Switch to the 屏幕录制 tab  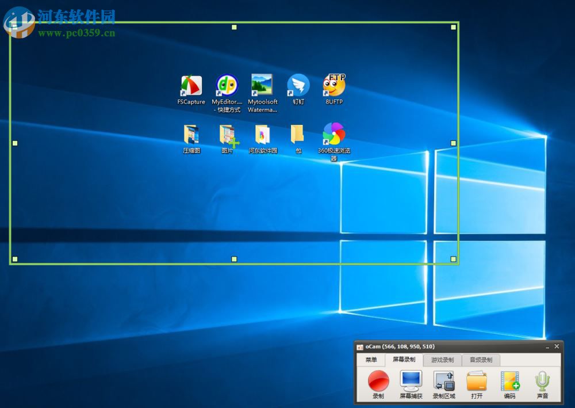click(404, 360)
